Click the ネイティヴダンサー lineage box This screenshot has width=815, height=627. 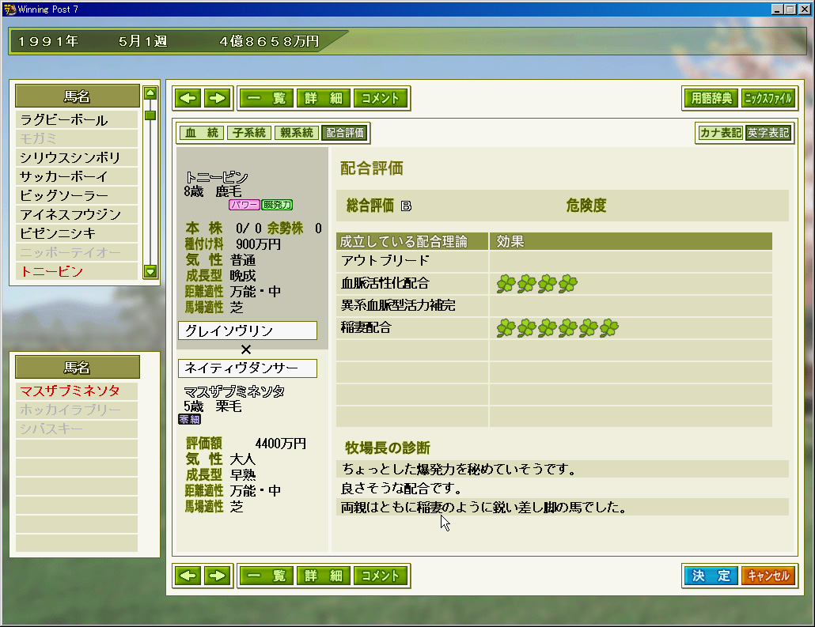pos(248,368)
